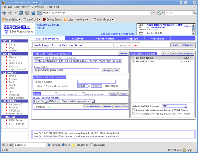Switch to the Gateway tab
Viewport: 198px width, 153px height.
tap(78, 39)
